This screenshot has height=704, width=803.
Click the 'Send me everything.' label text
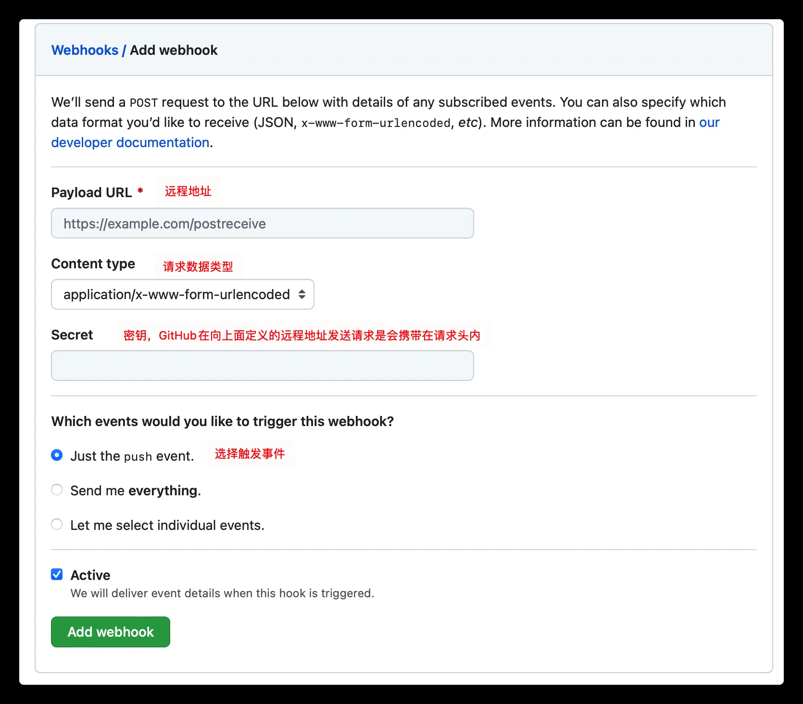136,490
